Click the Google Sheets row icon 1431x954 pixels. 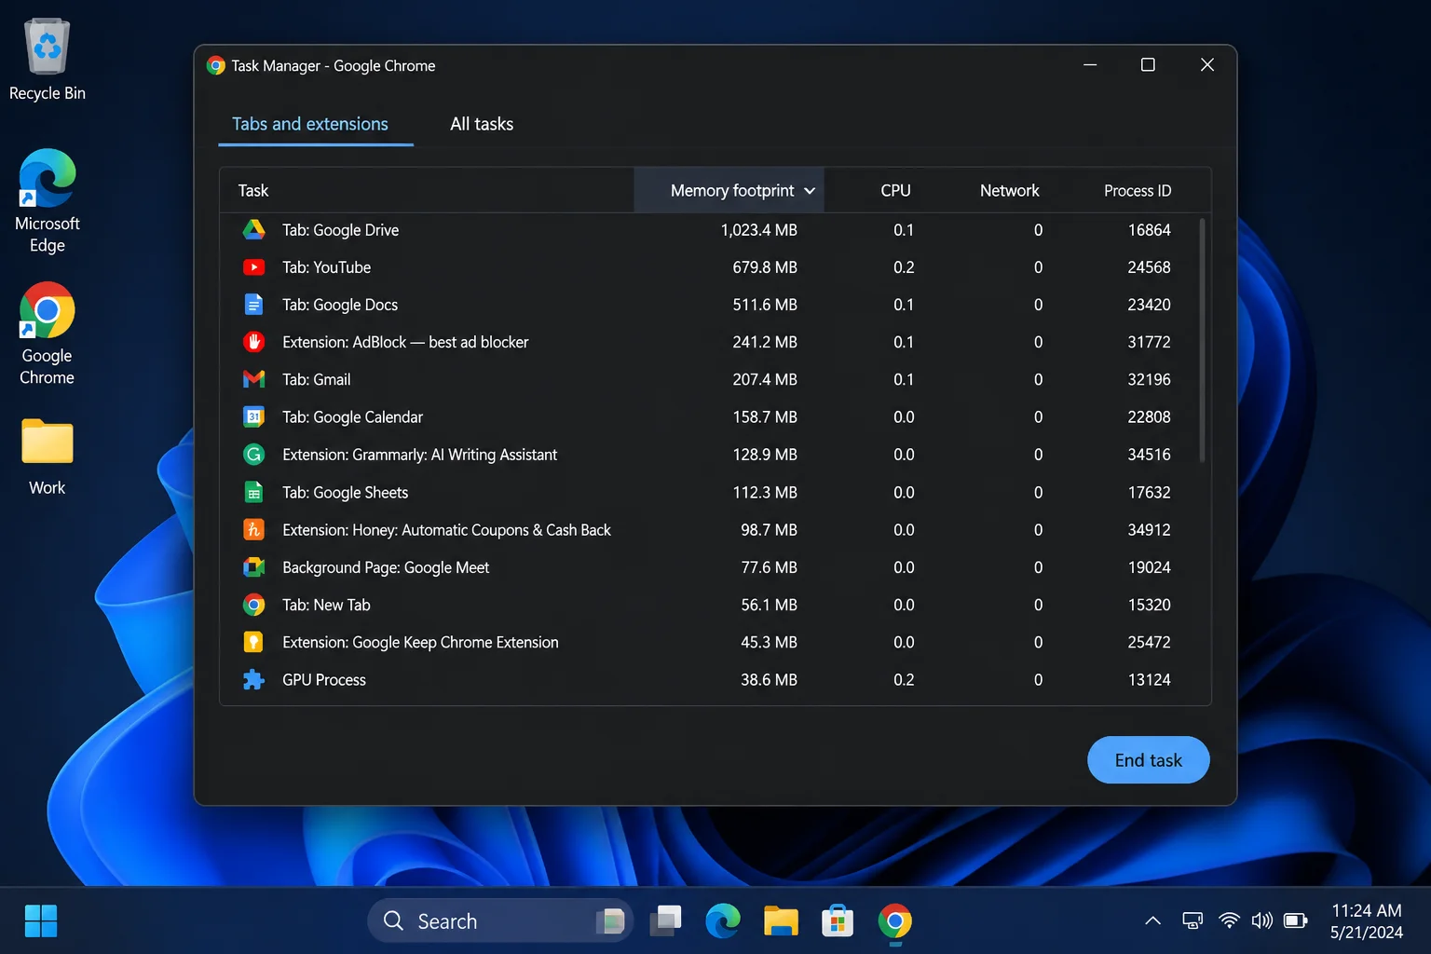tap(253, 492)
